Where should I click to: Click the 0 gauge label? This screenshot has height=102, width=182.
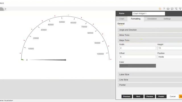pos(27,60)
